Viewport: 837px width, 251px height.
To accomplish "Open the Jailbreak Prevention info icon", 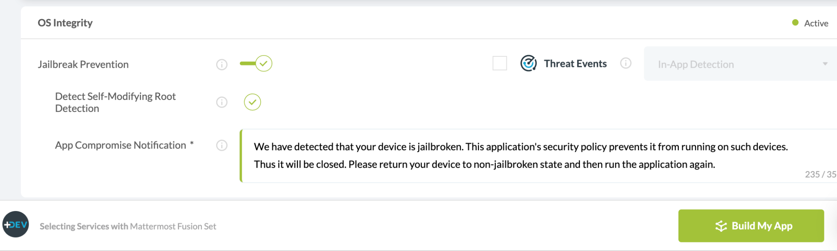I will pyautogui.click(x=222, y=64).
